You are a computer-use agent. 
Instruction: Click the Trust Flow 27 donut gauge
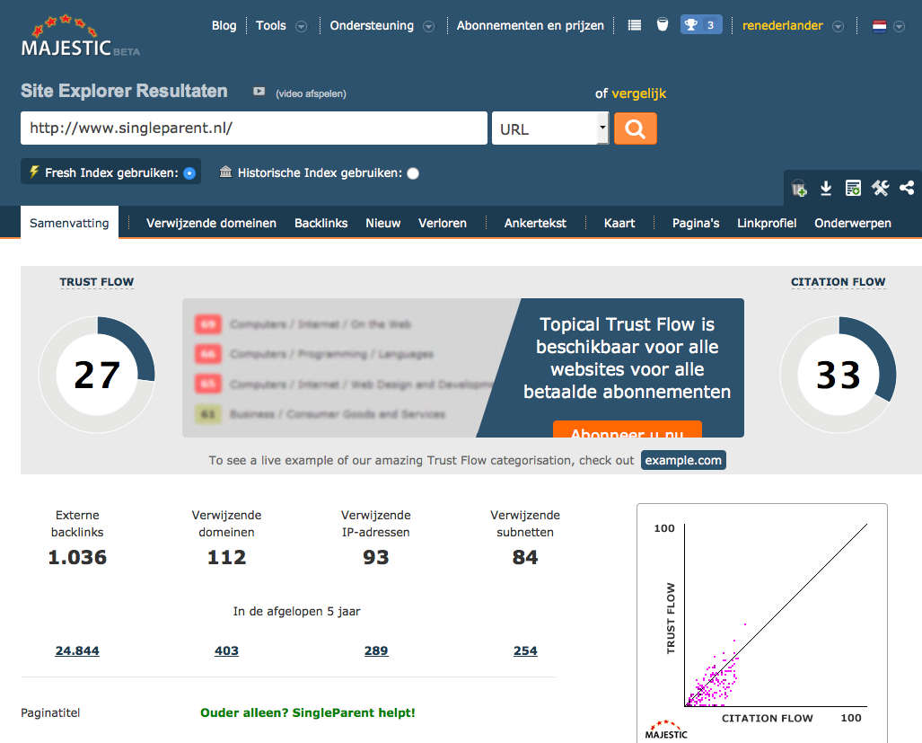click(x=97, y=375)
